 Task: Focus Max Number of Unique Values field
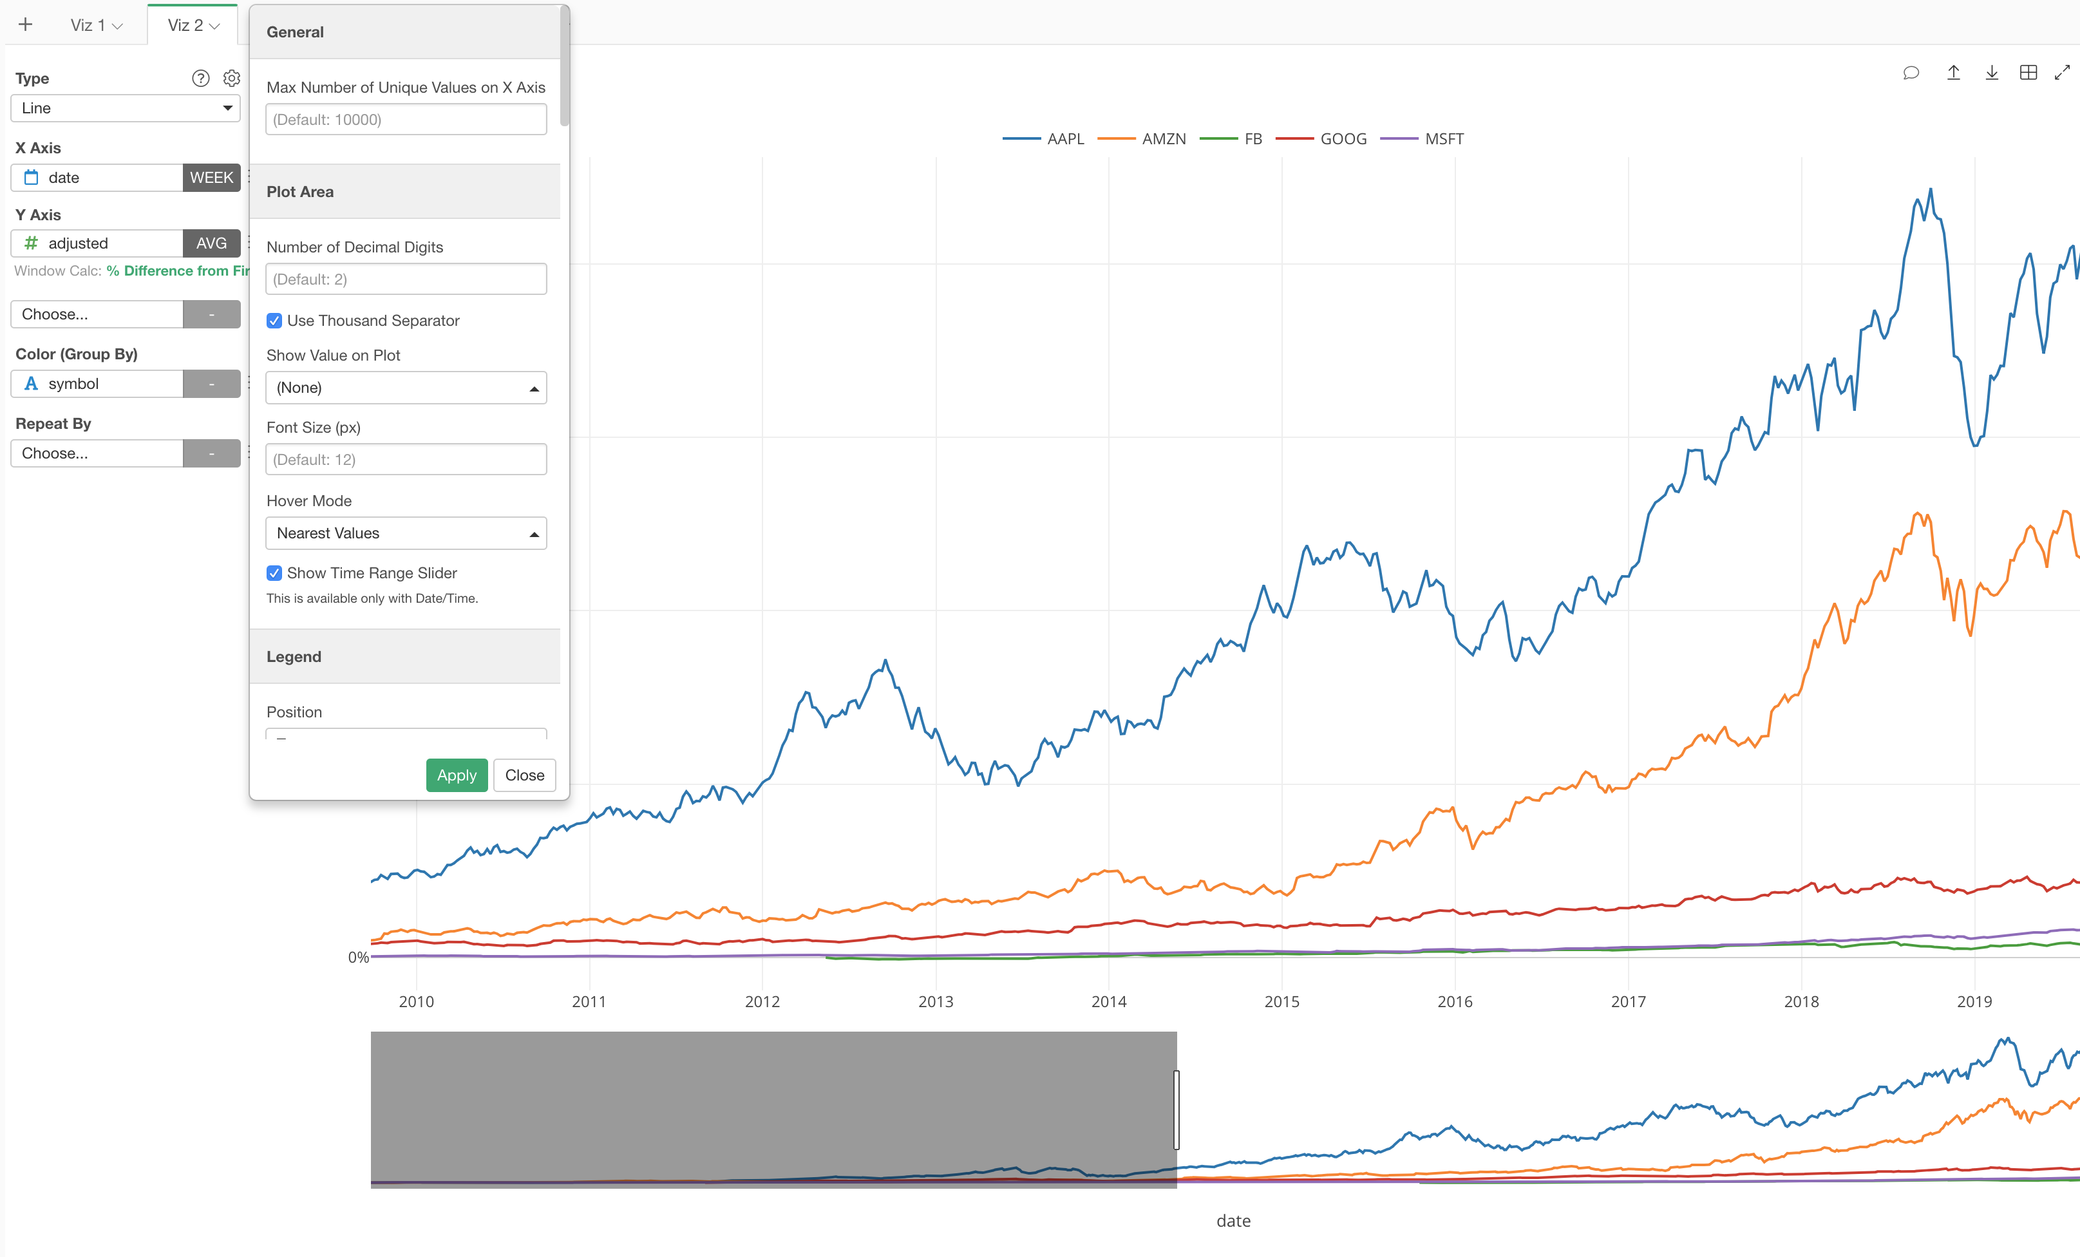click(x=406, y=119)
